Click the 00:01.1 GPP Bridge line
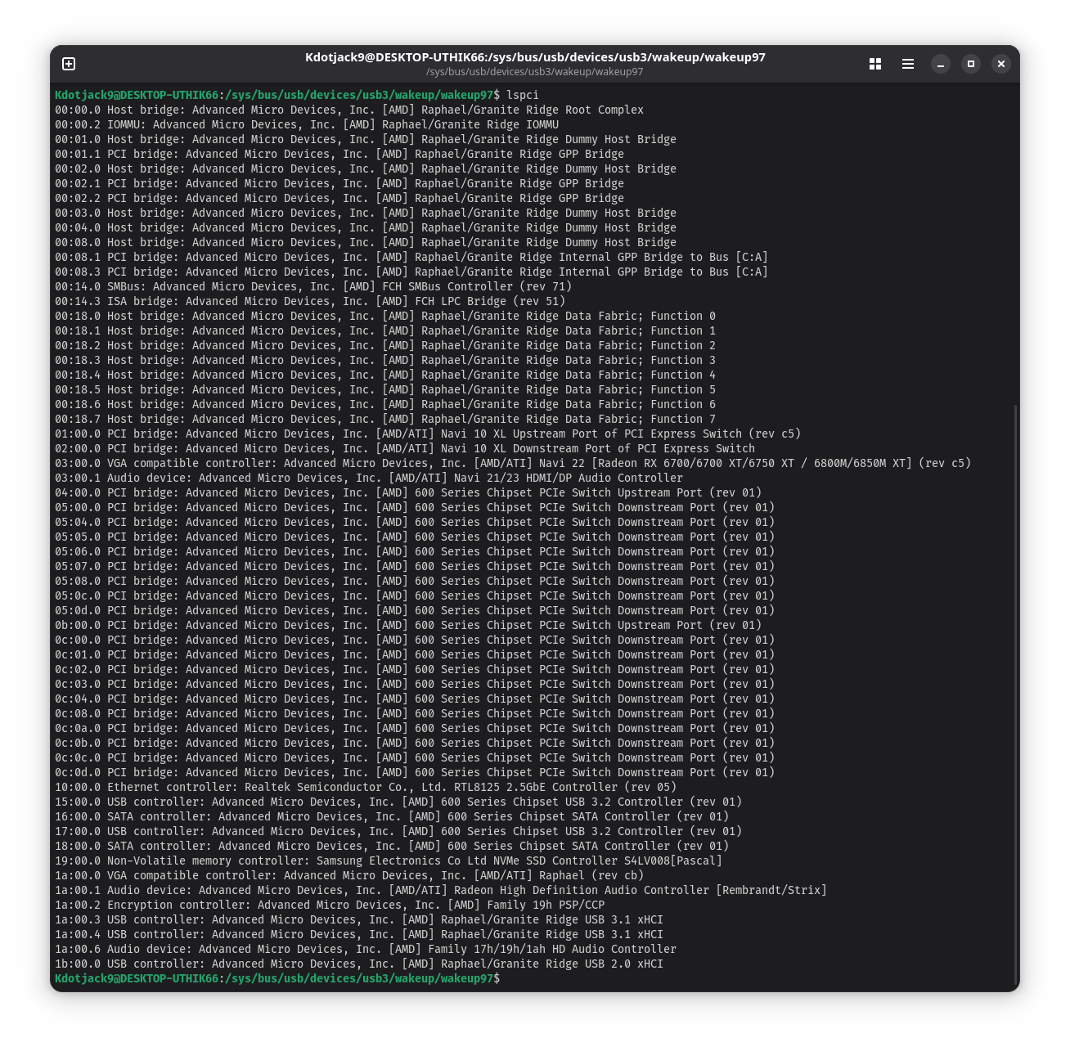The width and height of the screenshot is (1070, 1047). [339, 154]
